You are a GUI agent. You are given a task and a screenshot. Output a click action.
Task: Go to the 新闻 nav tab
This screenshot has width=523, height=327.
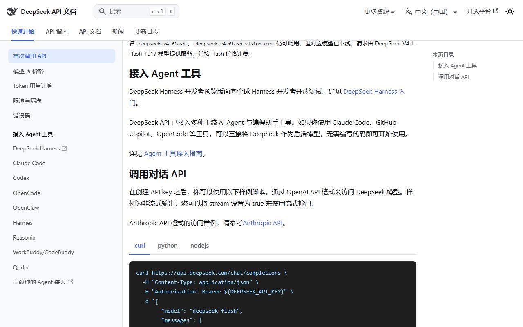[x=118, y=31]
